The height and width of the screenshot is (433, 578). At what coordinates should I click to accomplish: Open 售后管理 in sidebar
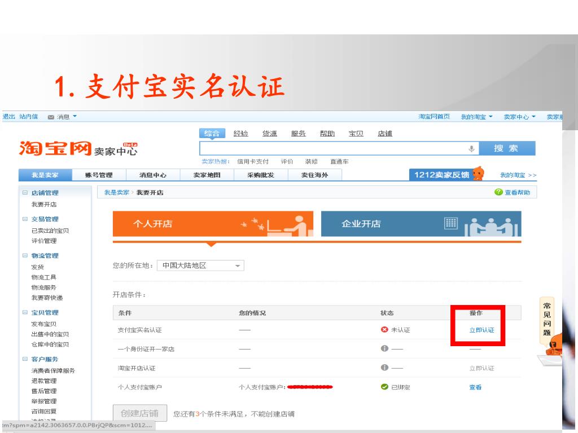44,391
